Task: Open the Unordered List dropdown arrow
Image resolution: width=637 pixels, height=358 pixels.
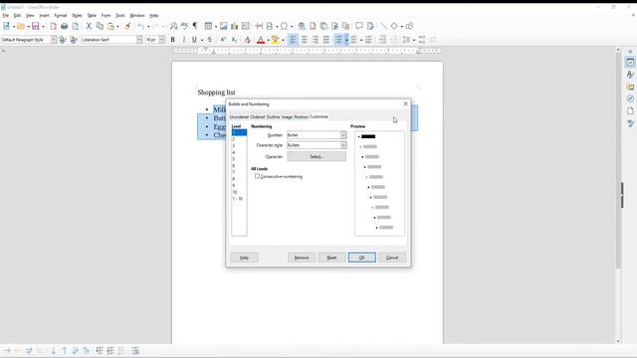Action: (x=346, y=40)
